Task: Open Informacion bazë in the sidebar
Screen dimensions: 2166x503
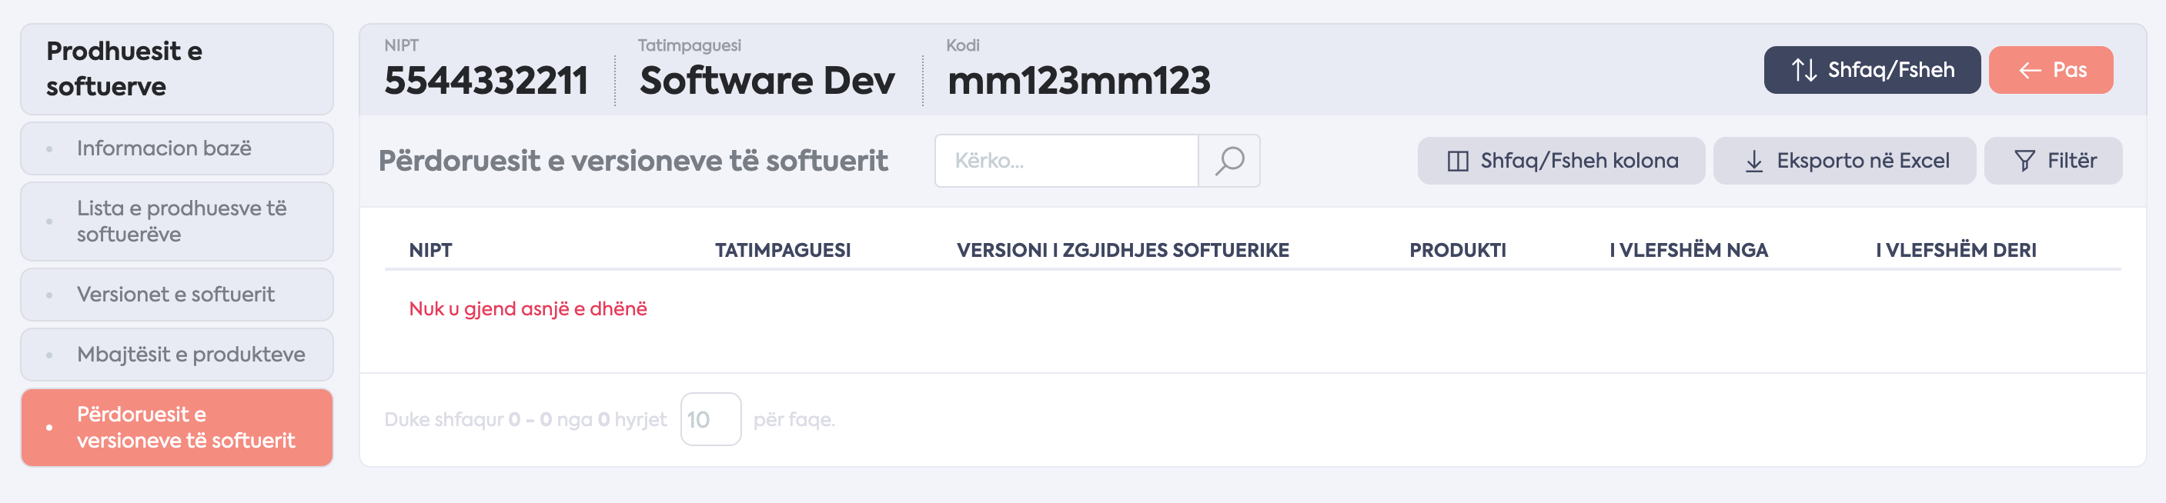Action: pos(176,148)
